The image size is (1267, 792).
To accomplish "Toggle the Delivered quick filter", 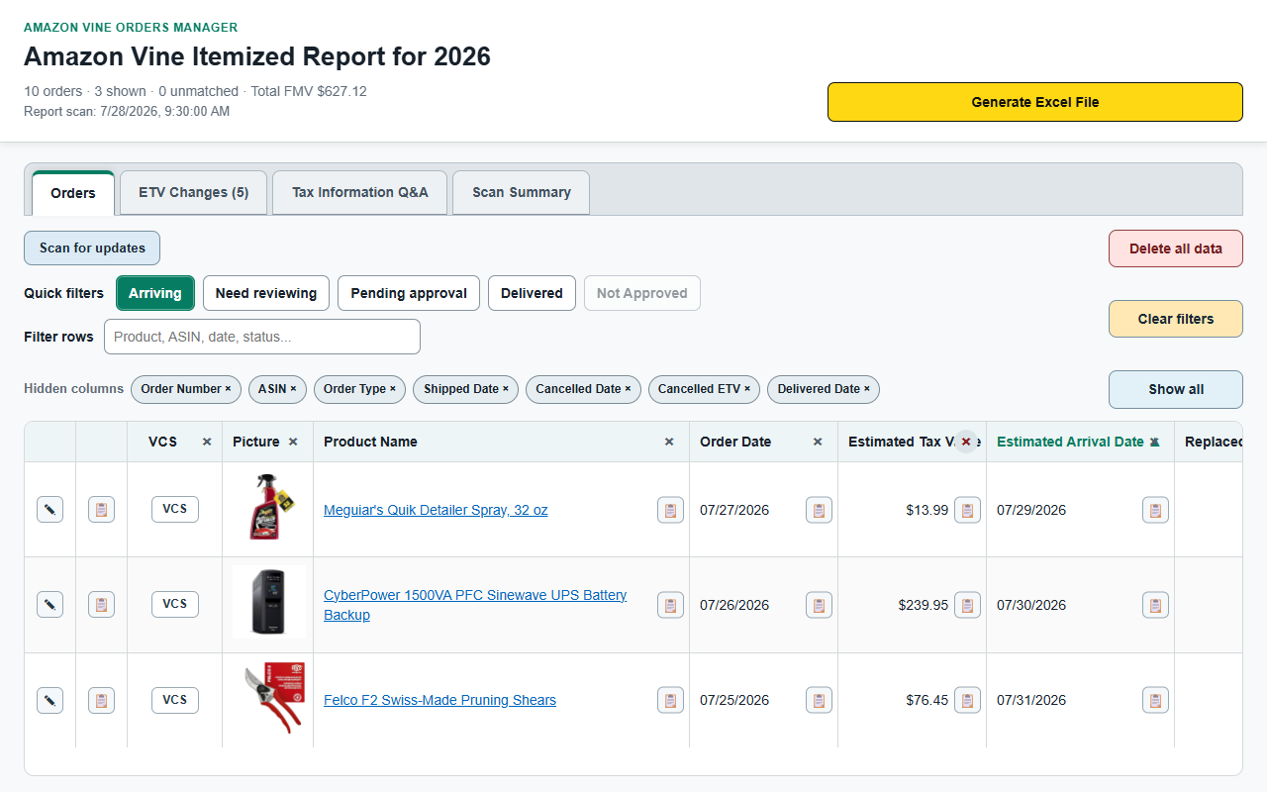I will click(532, 293).
